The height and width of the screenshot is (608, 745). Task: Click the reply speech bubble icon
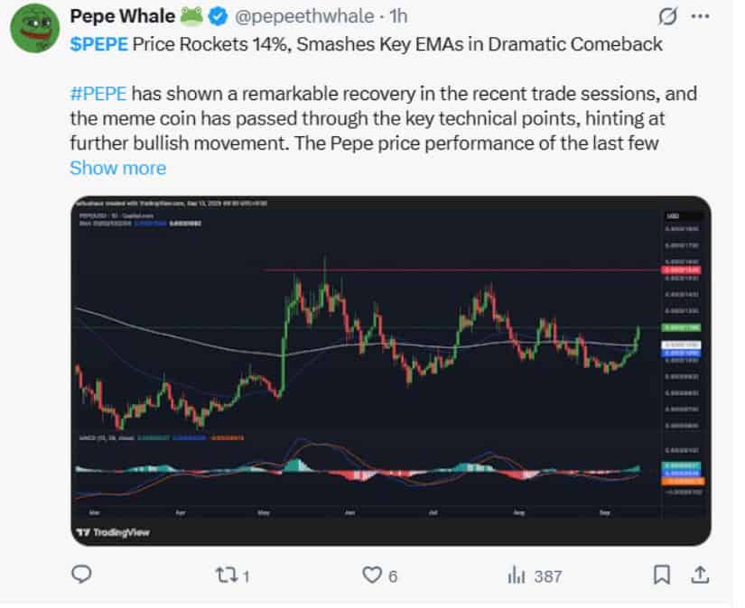tap(81, 575)
